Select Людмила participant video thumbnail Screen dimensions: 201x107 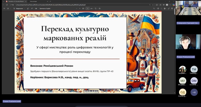click(182, 69)
